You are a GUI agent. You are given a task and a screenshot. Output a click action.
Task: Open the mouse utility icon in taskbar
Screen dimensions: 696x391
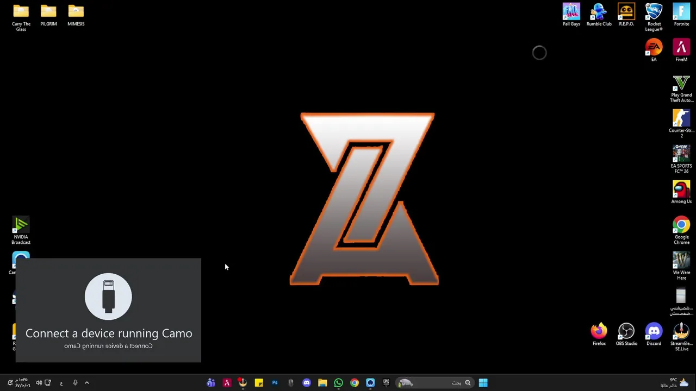coord(290,383)
